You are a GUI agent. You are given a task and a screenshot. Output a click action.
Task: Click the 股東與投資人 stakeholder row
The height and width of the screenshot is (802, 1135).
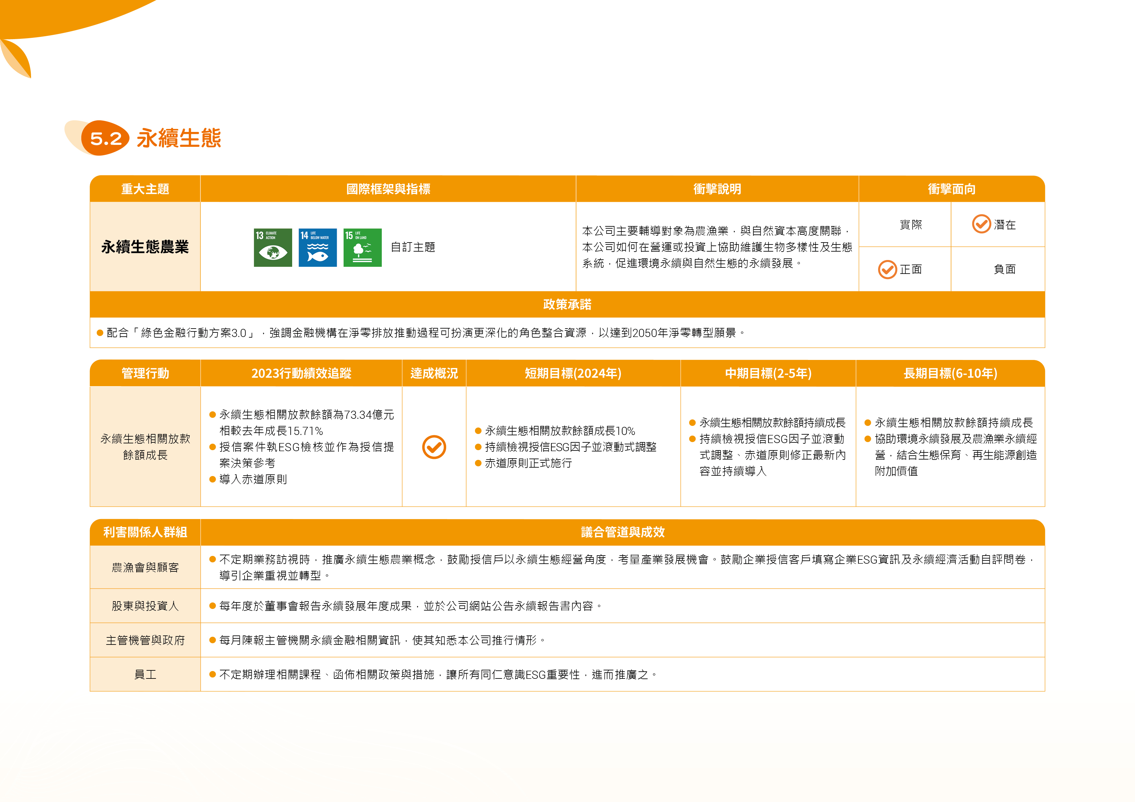click(145, 606)
